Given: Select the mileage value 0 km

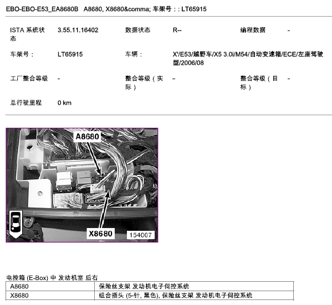Looking at the screenshot, I should (64, 103).
